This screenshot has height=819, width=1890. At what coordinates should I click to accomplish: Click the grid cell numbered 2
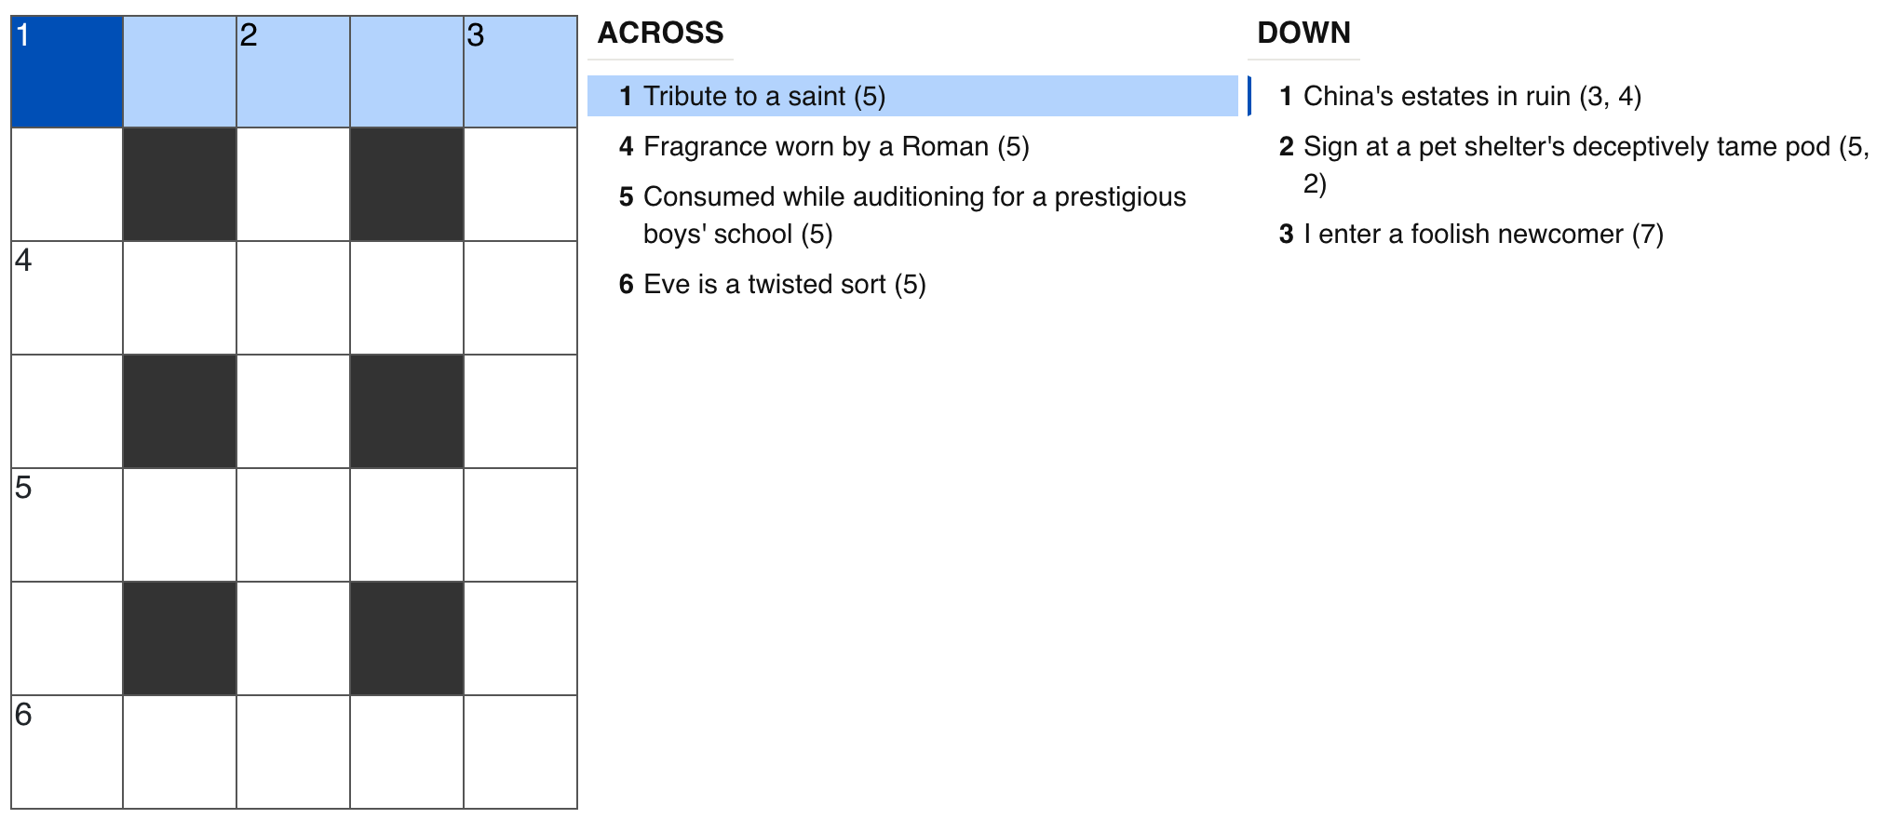tap(293, 72)
